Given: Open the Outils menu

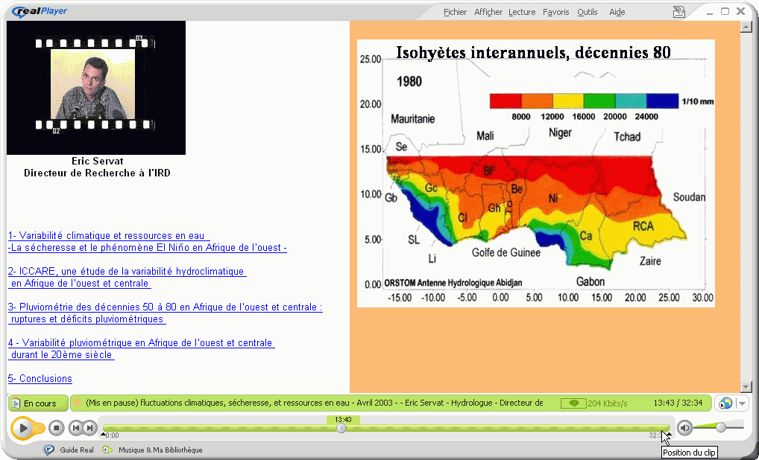Looking at the screenshot, I should pos(587,12).
